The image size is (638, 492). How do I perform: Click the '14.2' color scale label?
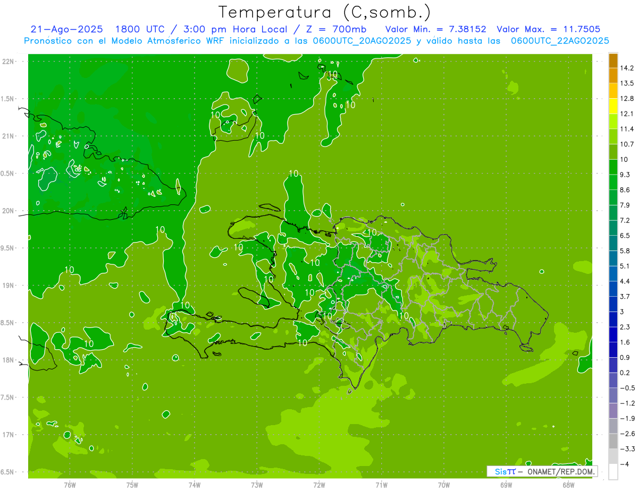click(x=627, y=68)
